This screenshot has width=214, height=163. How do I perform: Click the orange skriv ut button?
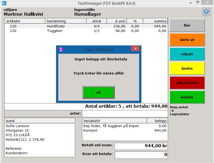(x=187, y=40)
